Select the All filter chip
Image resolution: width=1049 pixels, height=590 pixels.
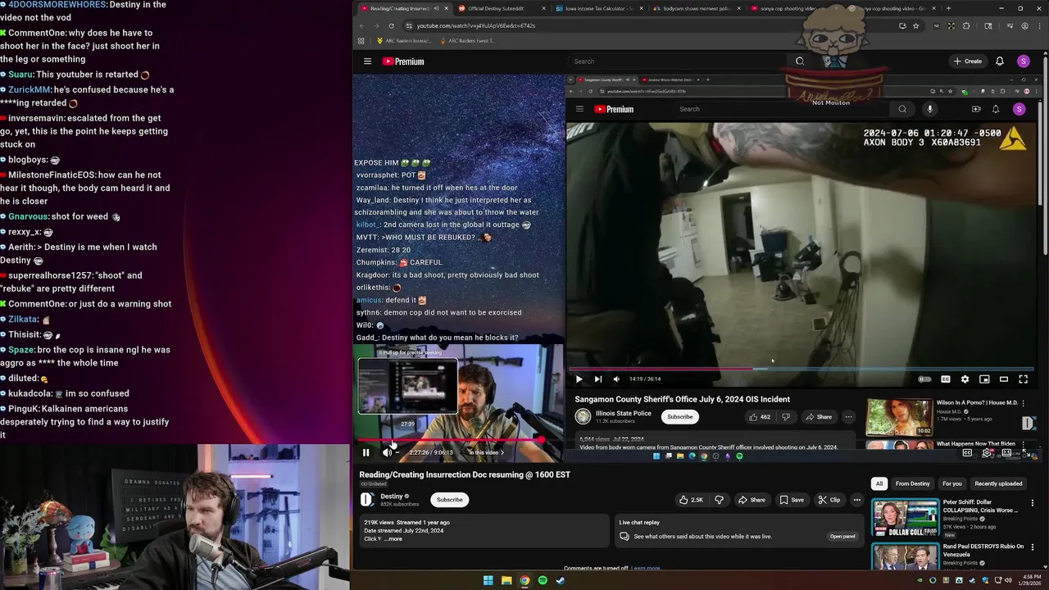[879, 483]
